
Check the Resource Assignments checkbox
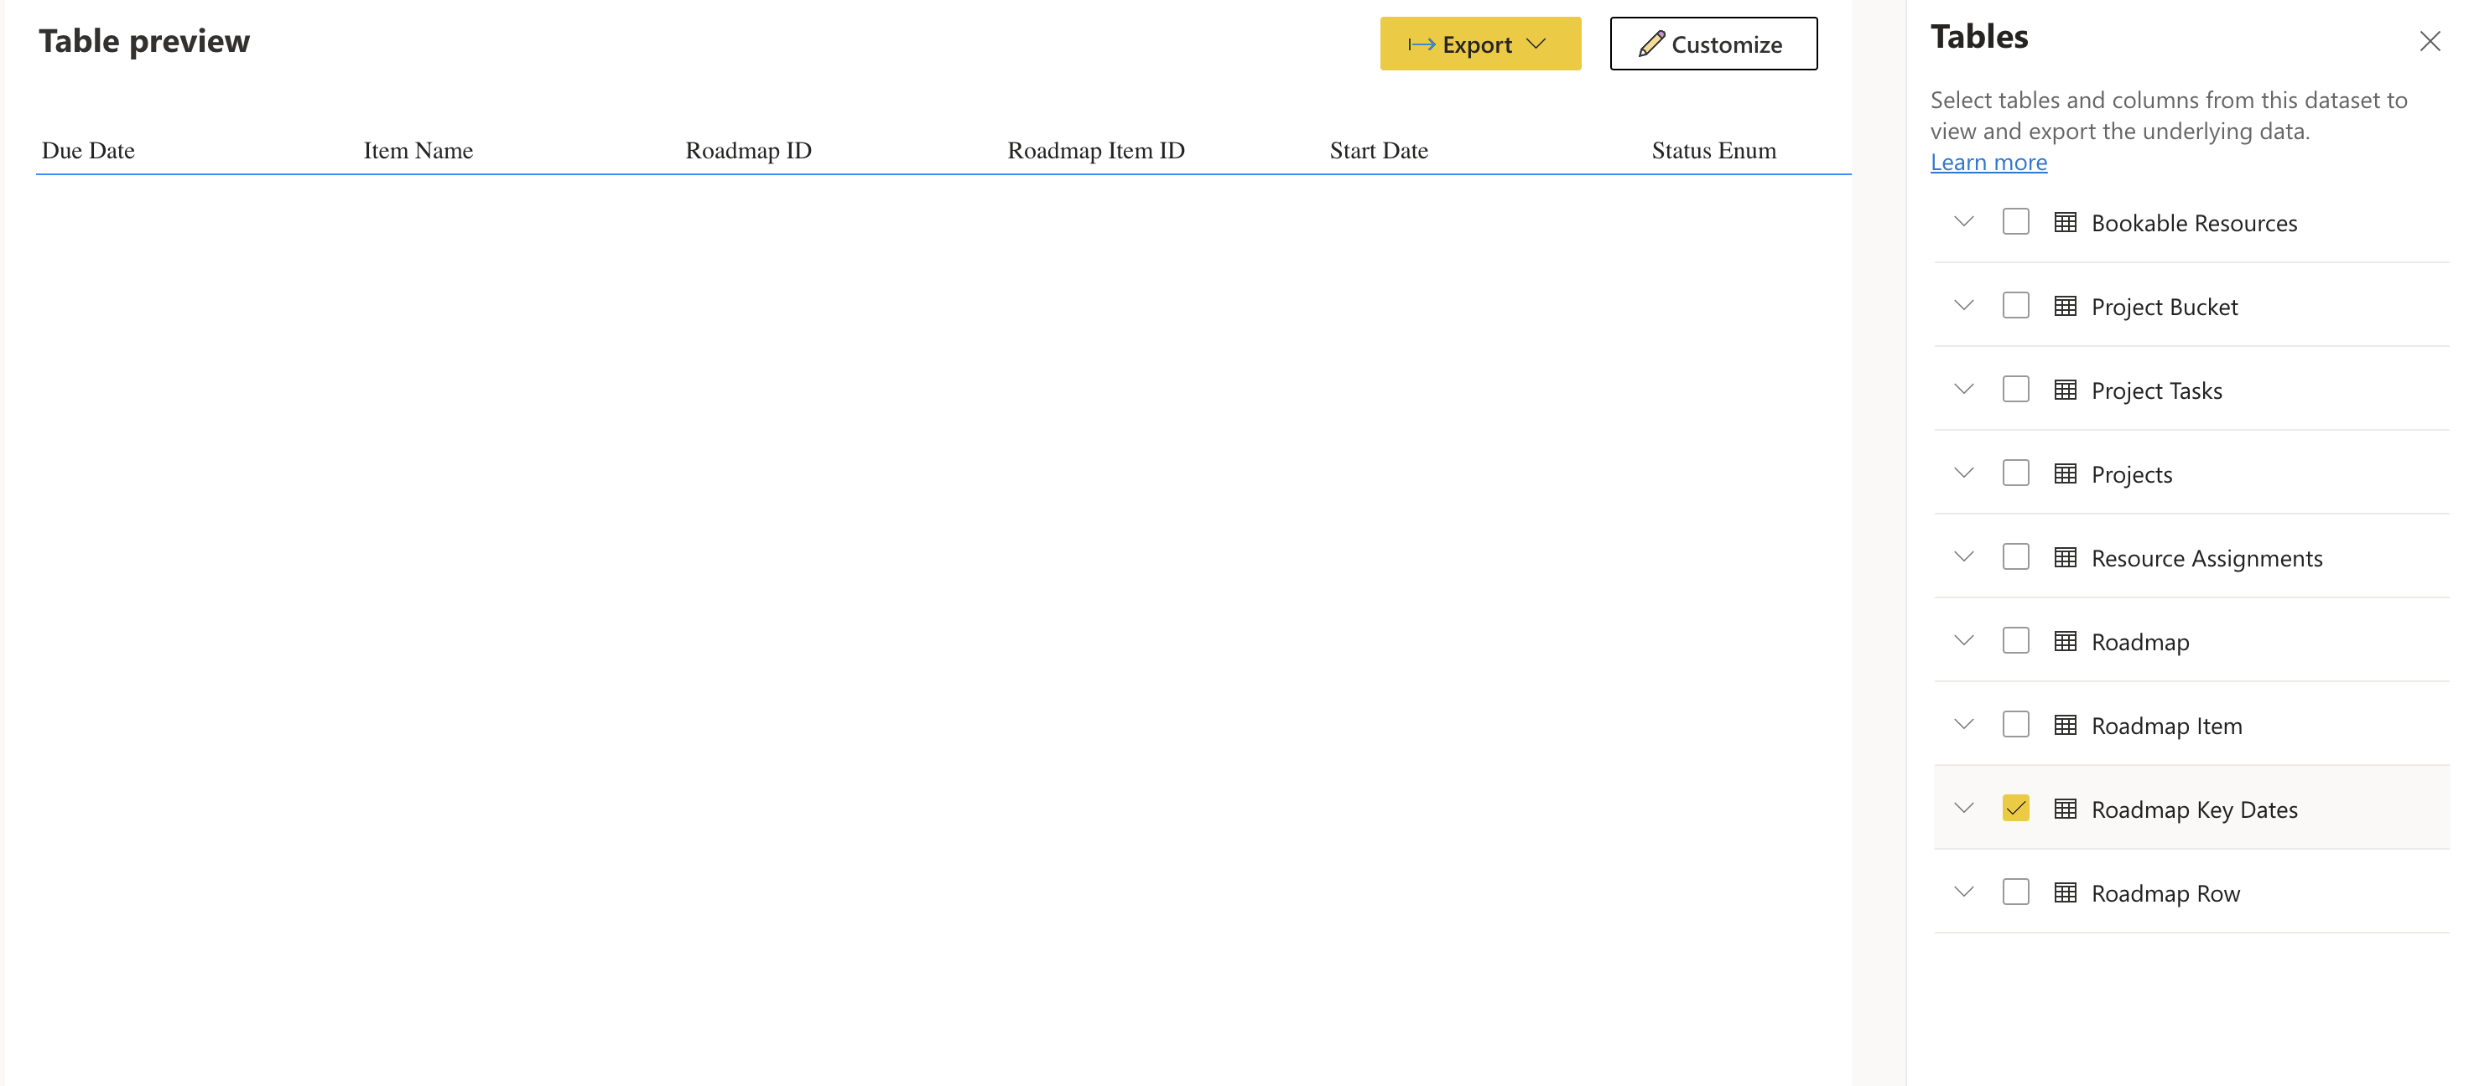click(2015, 557)
